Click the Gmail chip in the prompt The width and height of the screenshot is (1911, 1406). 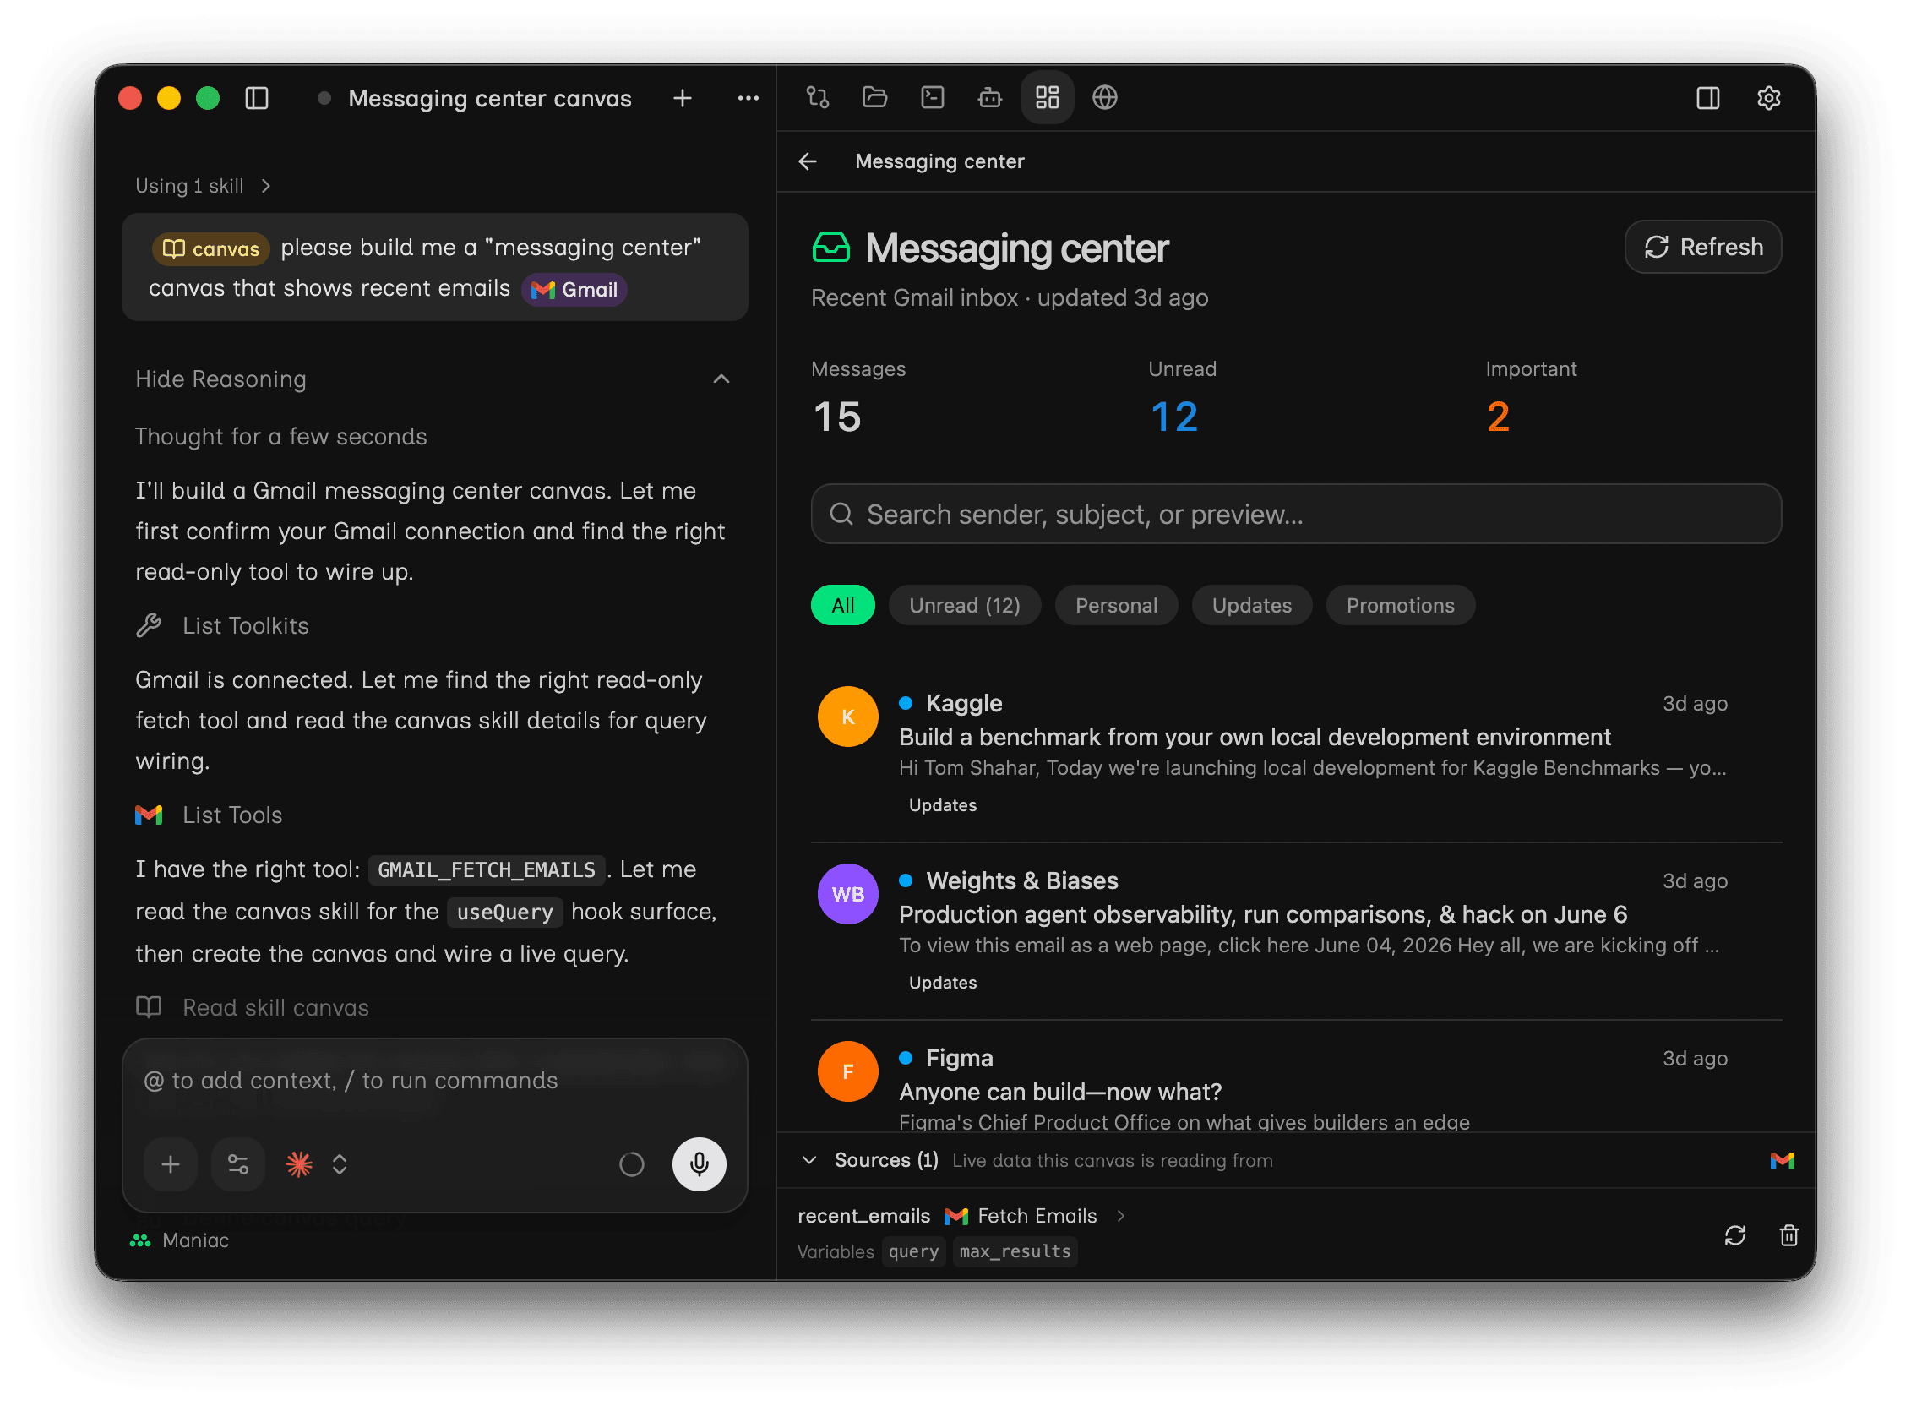point(574,289)
